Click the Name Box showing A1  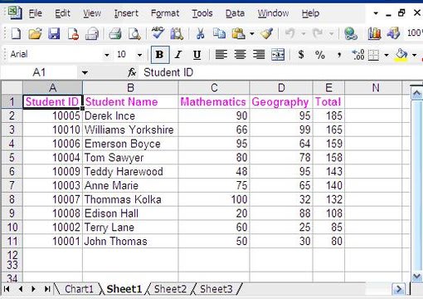coord(39,73)
